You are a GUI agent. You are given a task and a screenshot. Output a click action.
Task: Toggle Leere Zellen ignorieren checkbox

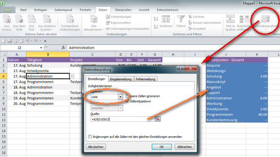click(x=127, y=96)
